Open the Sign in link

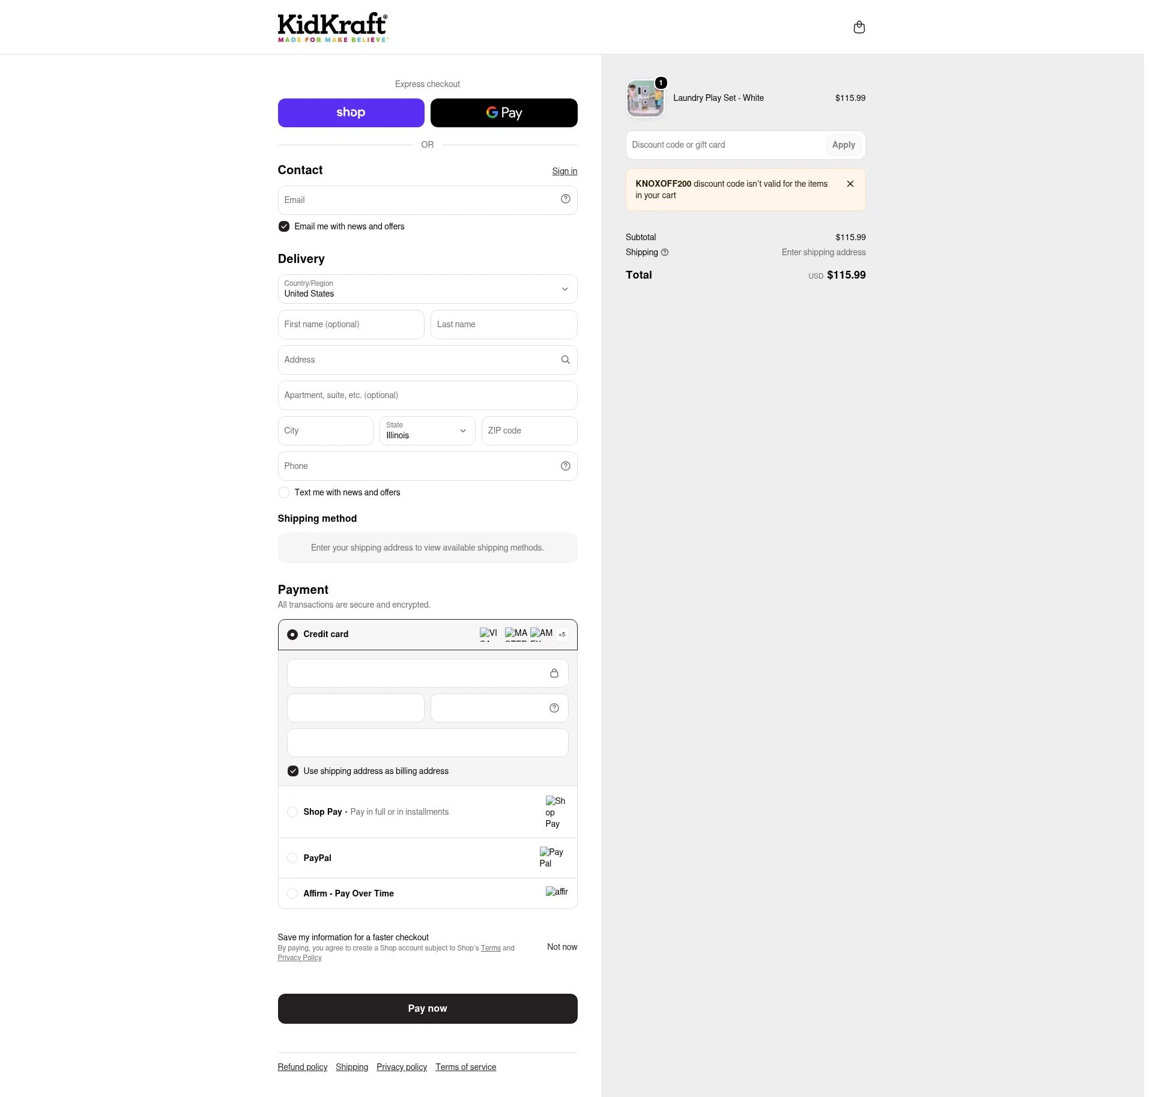564,171
